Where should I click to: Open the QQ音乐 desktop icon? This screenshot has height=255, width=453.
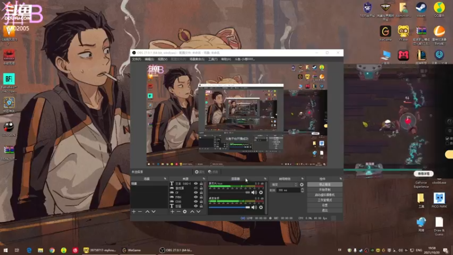click(x=439, y=9)
